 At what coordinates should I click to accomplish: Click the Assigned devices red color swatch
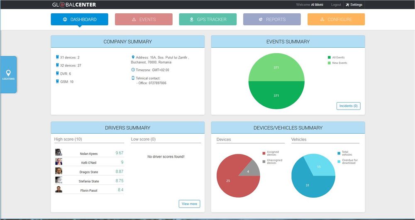pos(264,153)
